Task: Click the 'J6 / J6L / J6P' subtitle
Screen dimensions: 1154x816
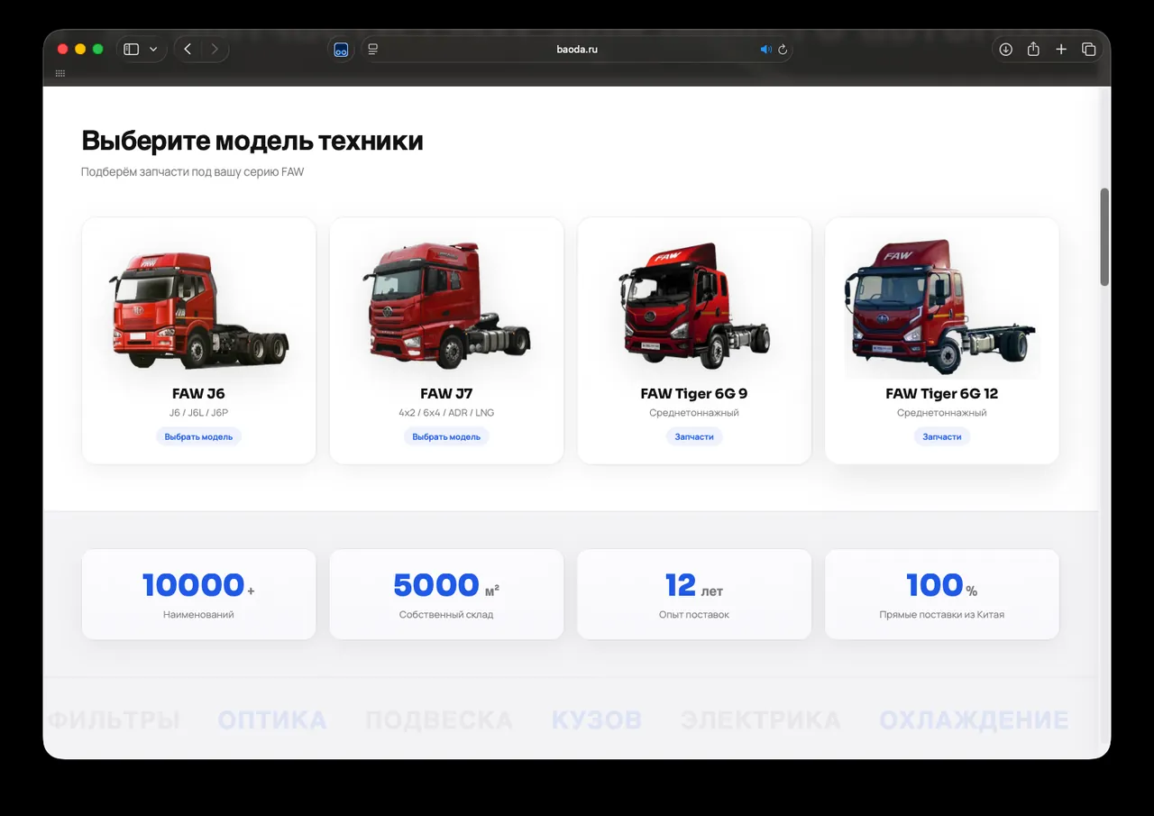Action: (x=198, y=413)
